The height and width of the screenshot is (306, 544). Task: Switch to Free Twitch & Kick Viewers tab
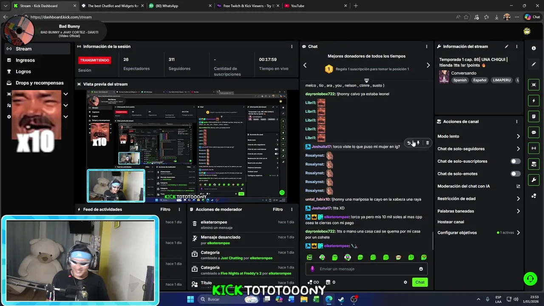pyautogui.click(x=248, y=6)
